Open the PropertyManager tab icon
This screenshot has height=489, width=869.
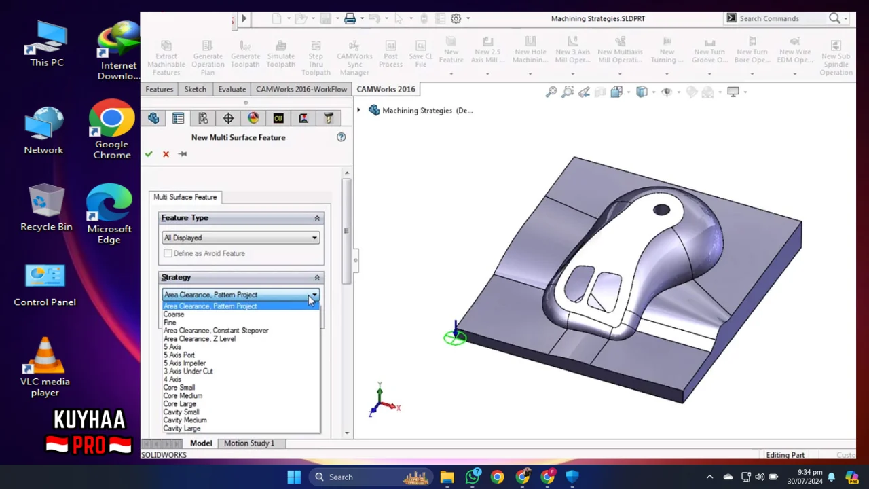(x=178, y=118)
